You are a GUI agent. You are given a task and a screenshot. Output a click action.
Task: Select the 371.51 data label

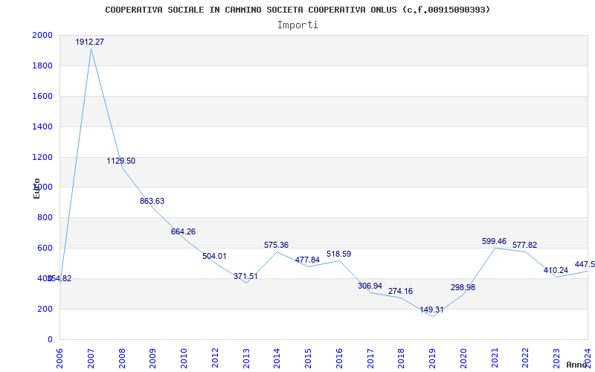[245, 276]
